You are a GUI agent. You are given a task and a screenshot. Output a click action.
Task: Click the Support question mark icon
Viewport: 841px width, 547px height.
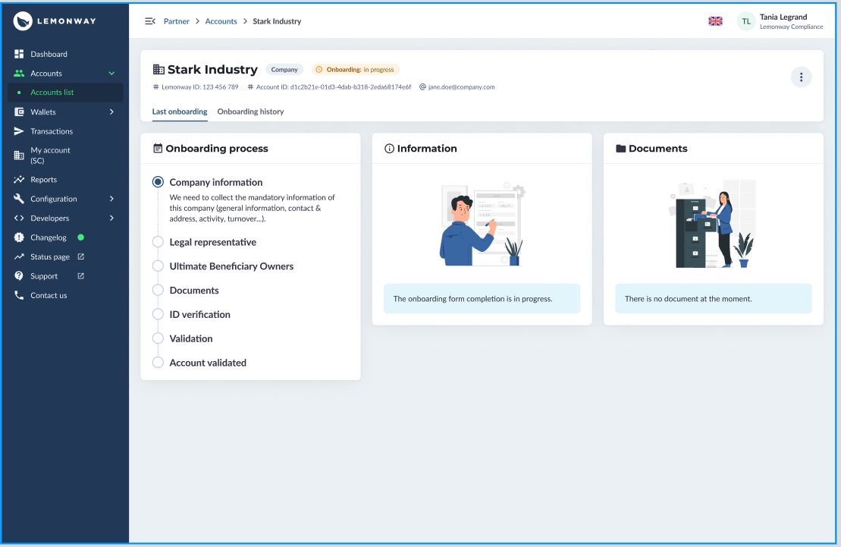click(x=19, y=276)
